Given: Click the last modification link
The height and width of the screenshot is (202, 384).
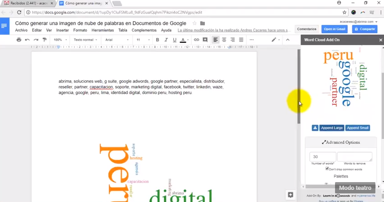Looking at the screenshot, I should click(234, 30).
